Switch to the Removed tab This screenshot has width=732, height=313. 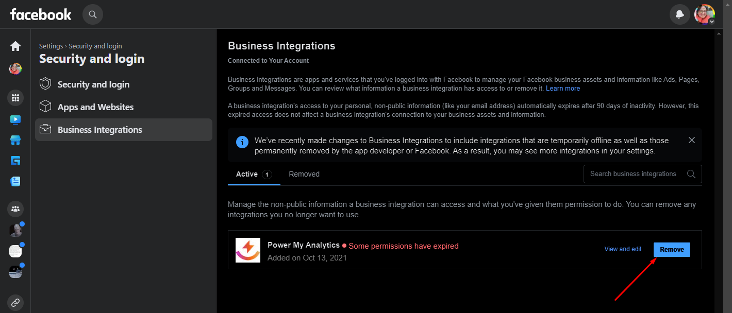tap(304, 174)
